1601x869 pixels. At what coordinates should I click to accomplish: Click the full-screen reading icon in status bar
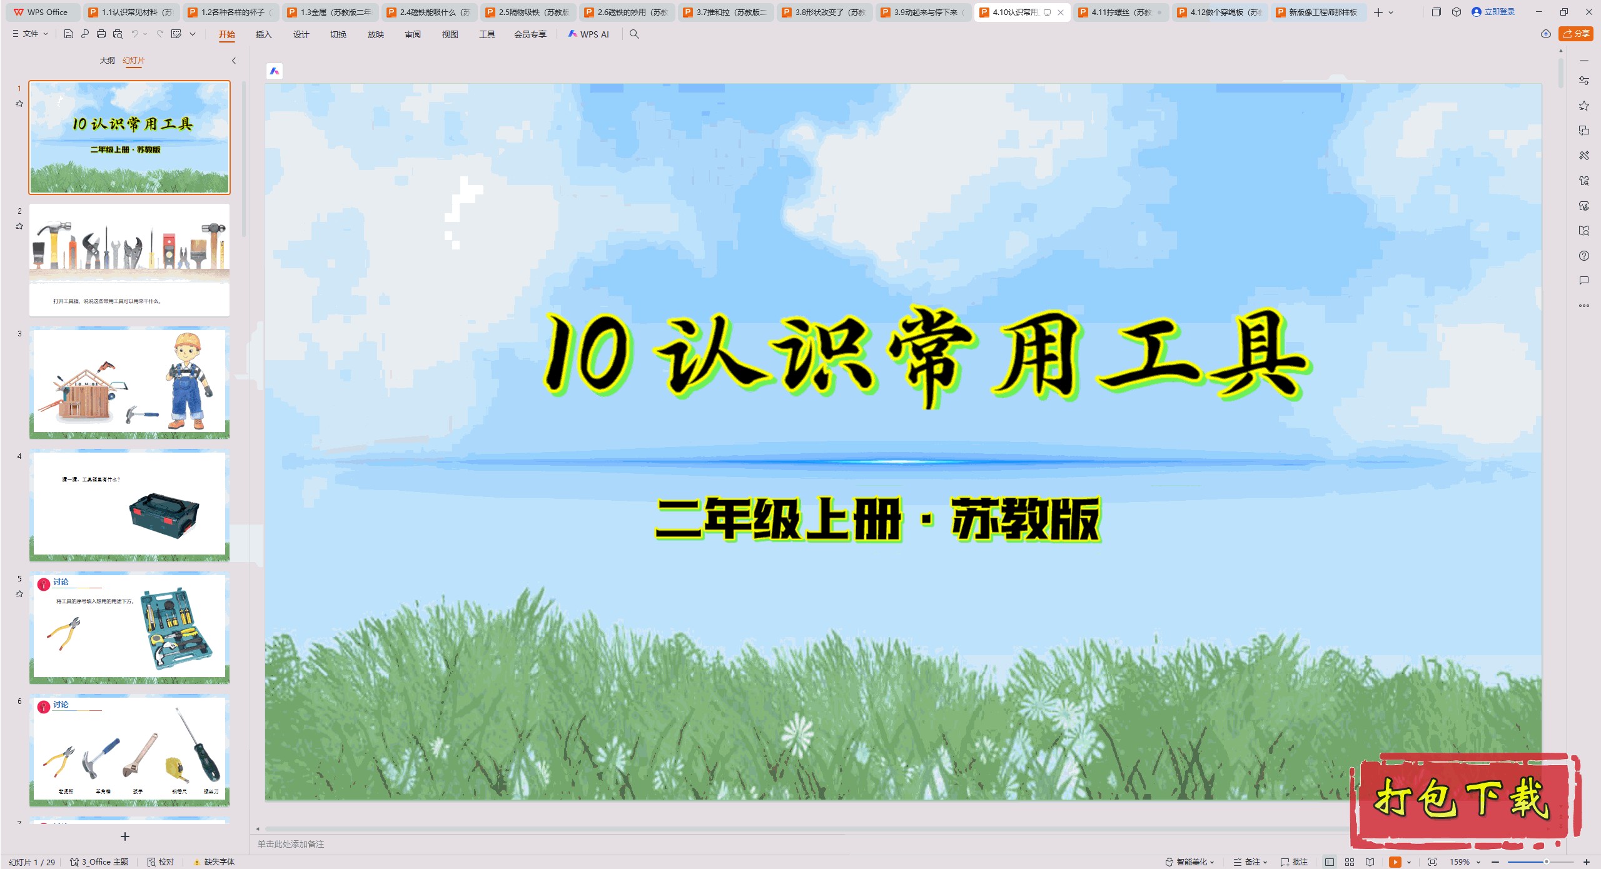(1370, 861)
